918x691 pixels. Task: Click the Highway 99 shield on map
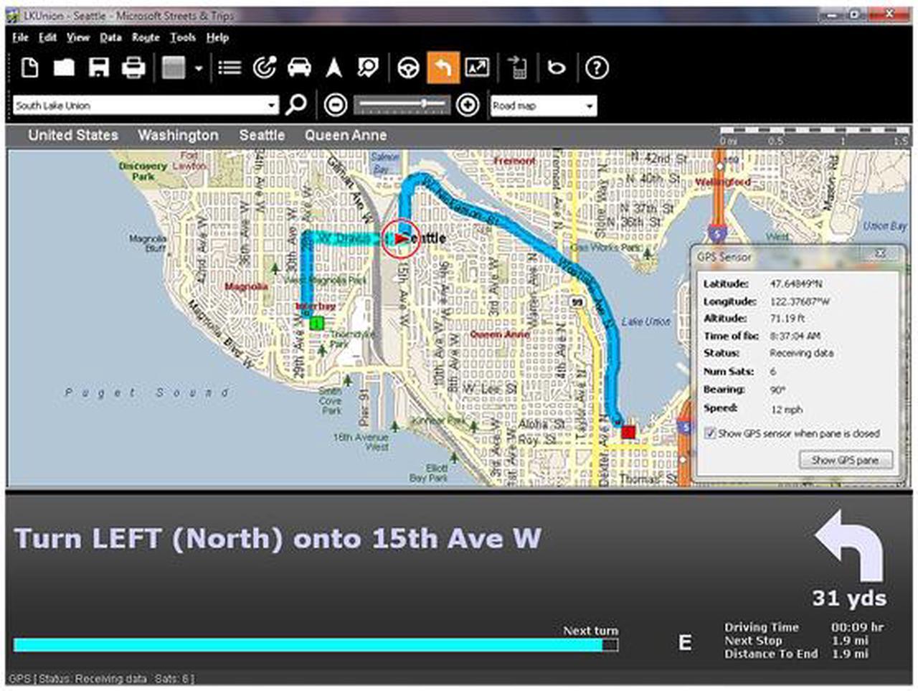[x=577, y=303]
